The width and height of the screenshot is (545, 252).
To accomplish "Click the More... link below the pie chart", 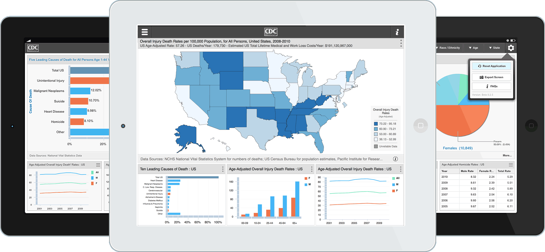I will [x=507, y=156].
